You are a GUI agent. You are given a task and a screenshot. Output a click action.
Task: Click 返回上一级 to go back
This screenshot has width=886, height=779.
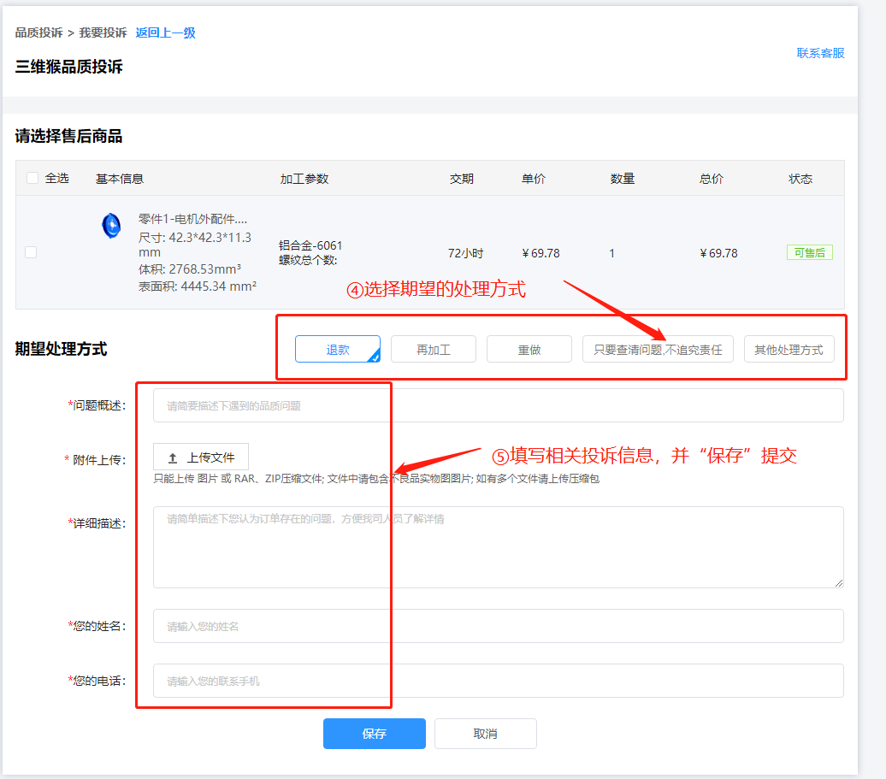pos(165,32)
